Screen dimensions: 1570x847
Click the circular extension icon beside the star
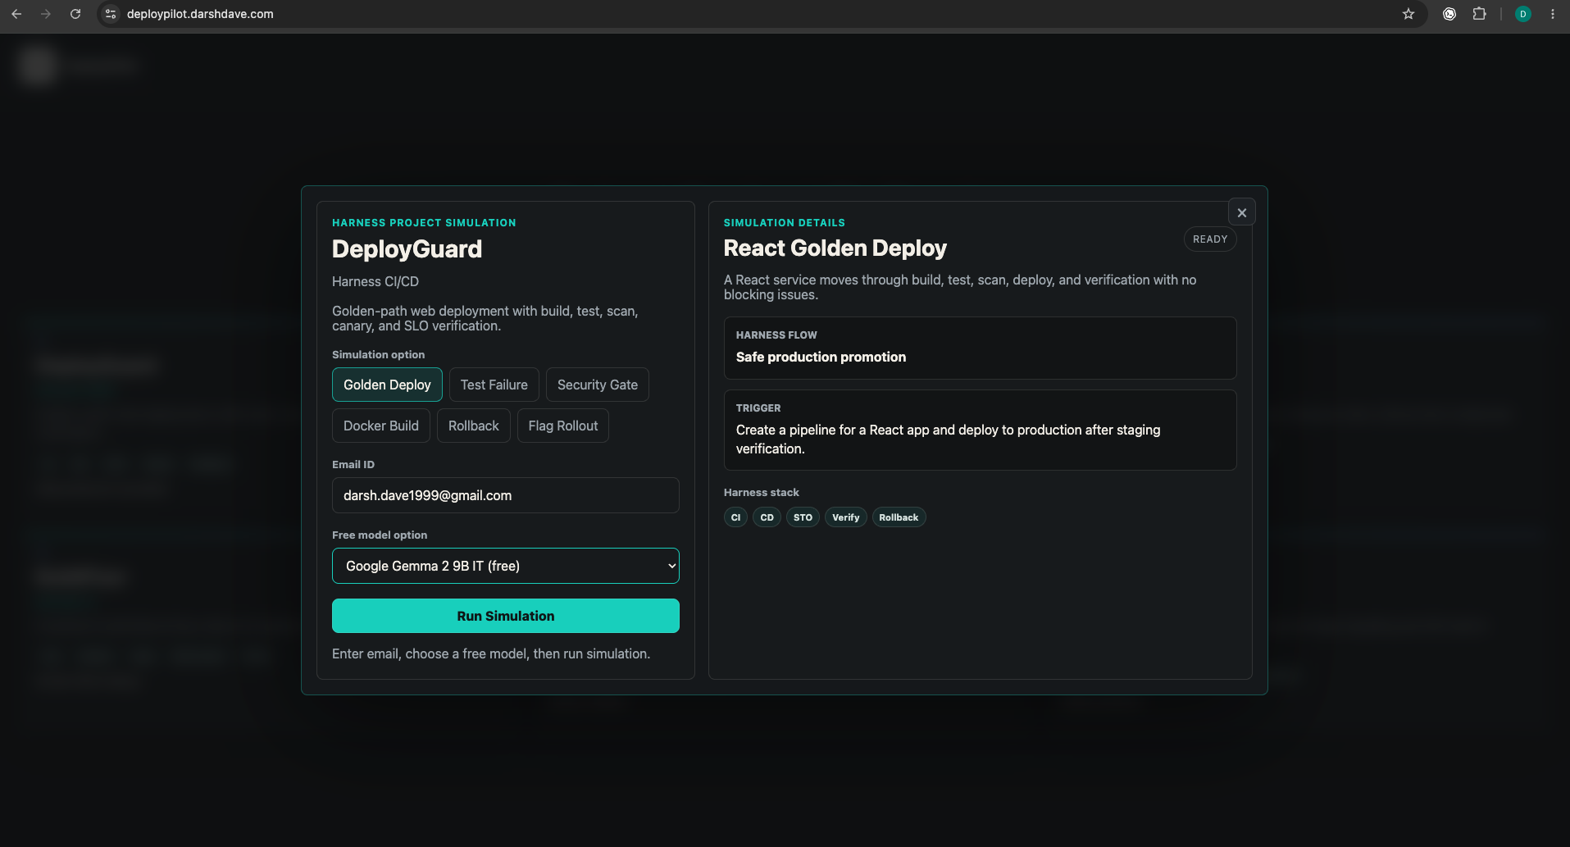click(x=1449, y=14)
